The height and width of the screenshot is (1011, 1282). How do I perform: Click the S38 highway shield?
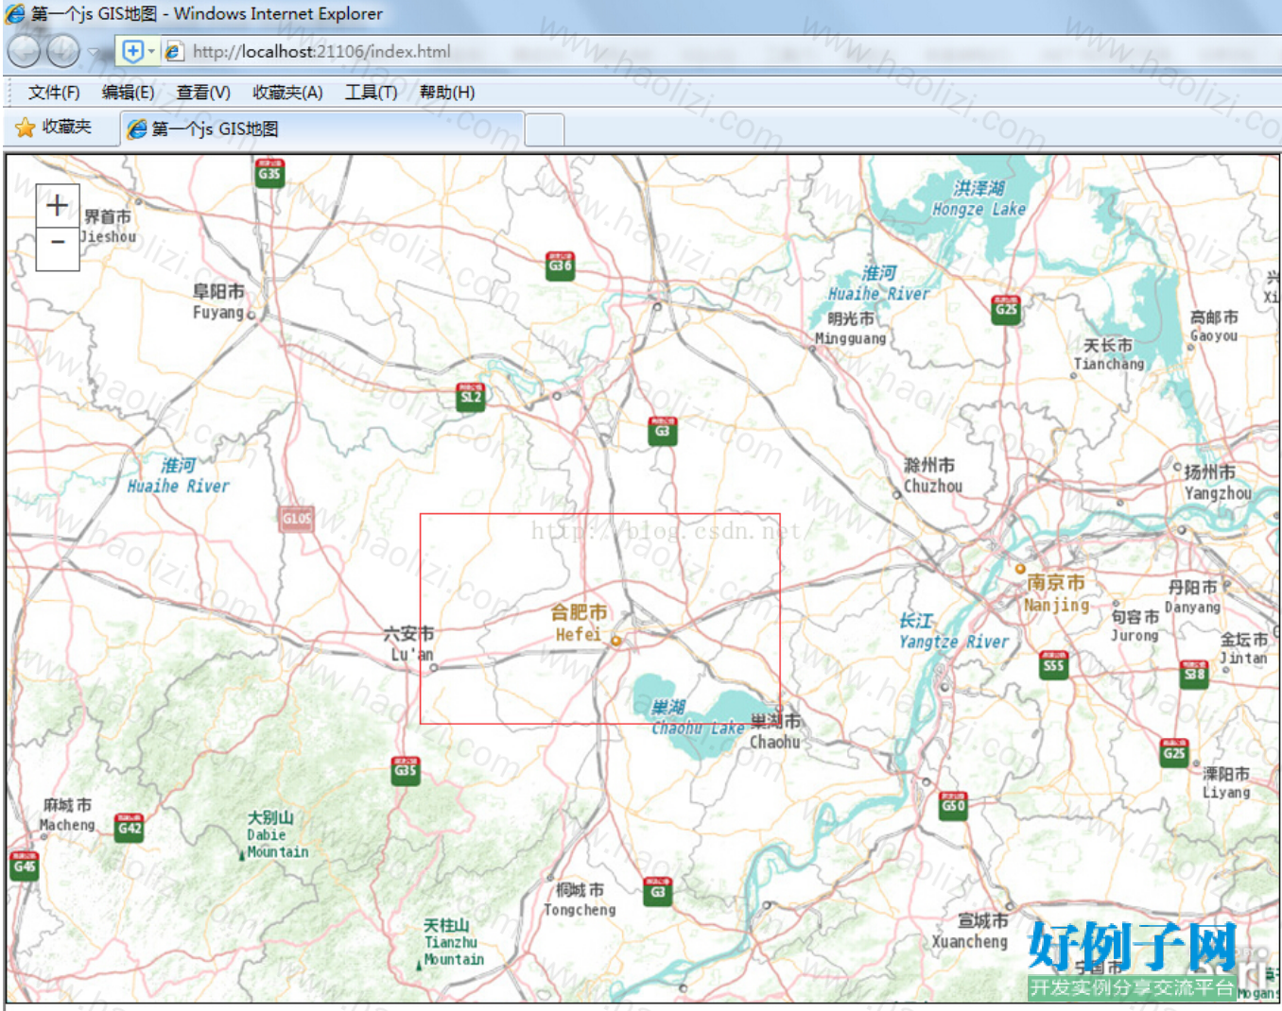[1194, 674]
